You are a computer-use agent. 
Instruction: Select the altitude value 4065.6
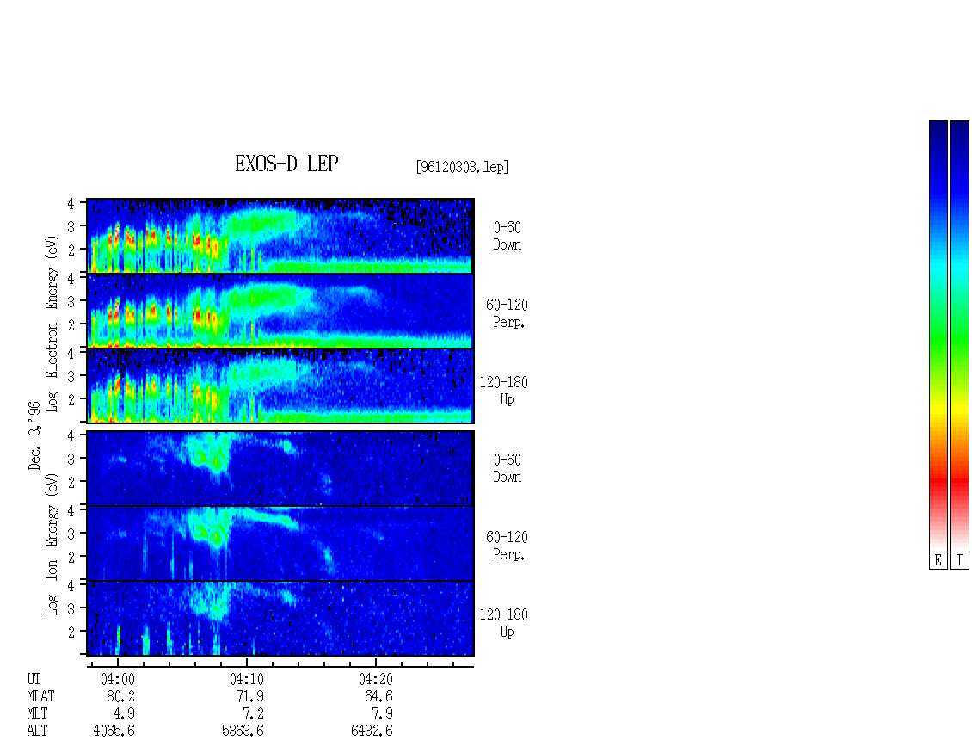pos(114,731)
